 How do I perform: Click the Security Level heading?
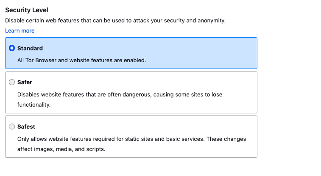(26, 10)
